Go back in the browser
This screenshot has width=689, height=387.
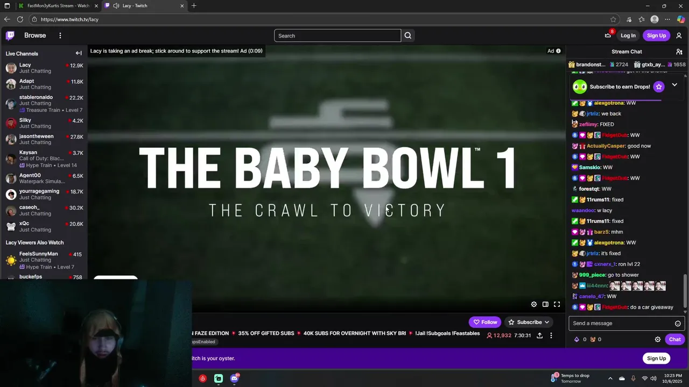click(x=7, y=19)
